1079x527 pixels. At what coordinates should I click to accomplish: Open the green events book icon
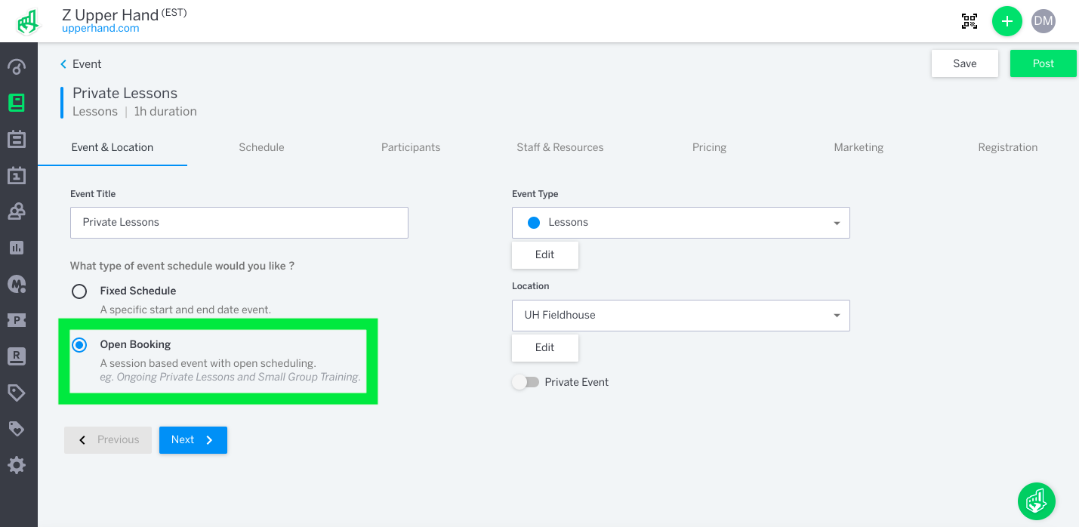click(x=17, y=103)
